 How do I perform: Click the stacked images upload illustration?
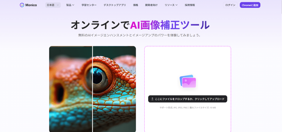click(188, 81)
